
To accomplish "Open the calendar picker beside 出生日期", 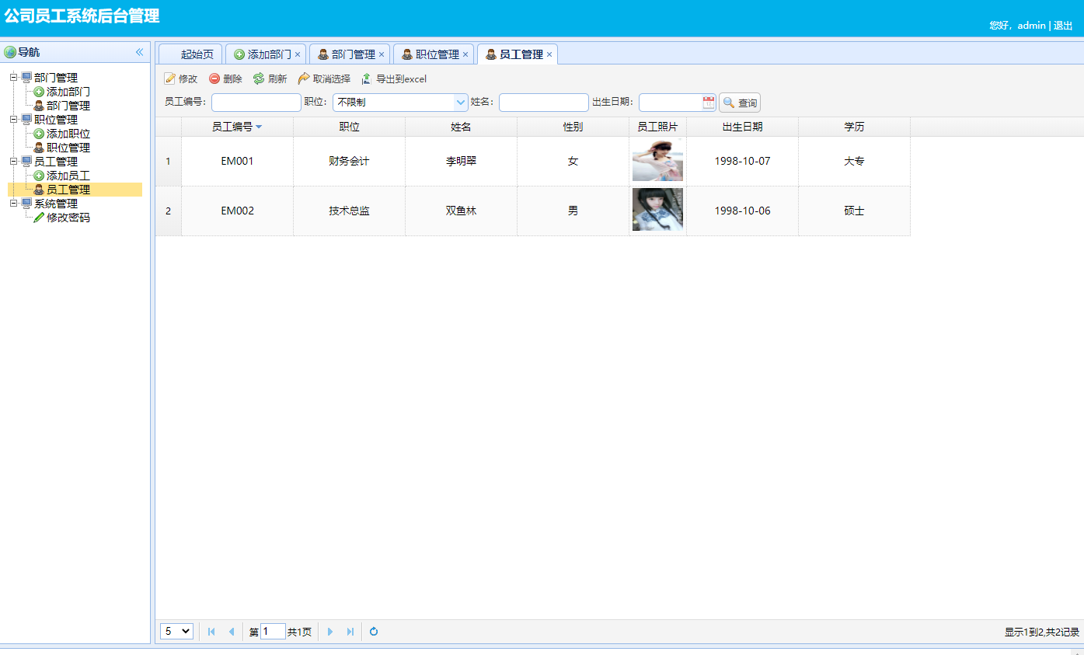I will click(x=709, y=102).
